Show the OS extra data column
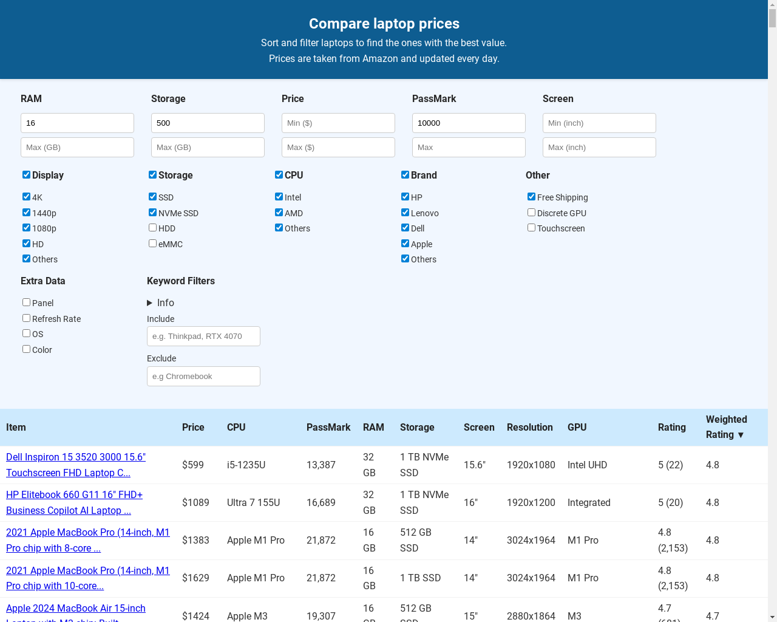Screen dimensions: 777x622 26,333
